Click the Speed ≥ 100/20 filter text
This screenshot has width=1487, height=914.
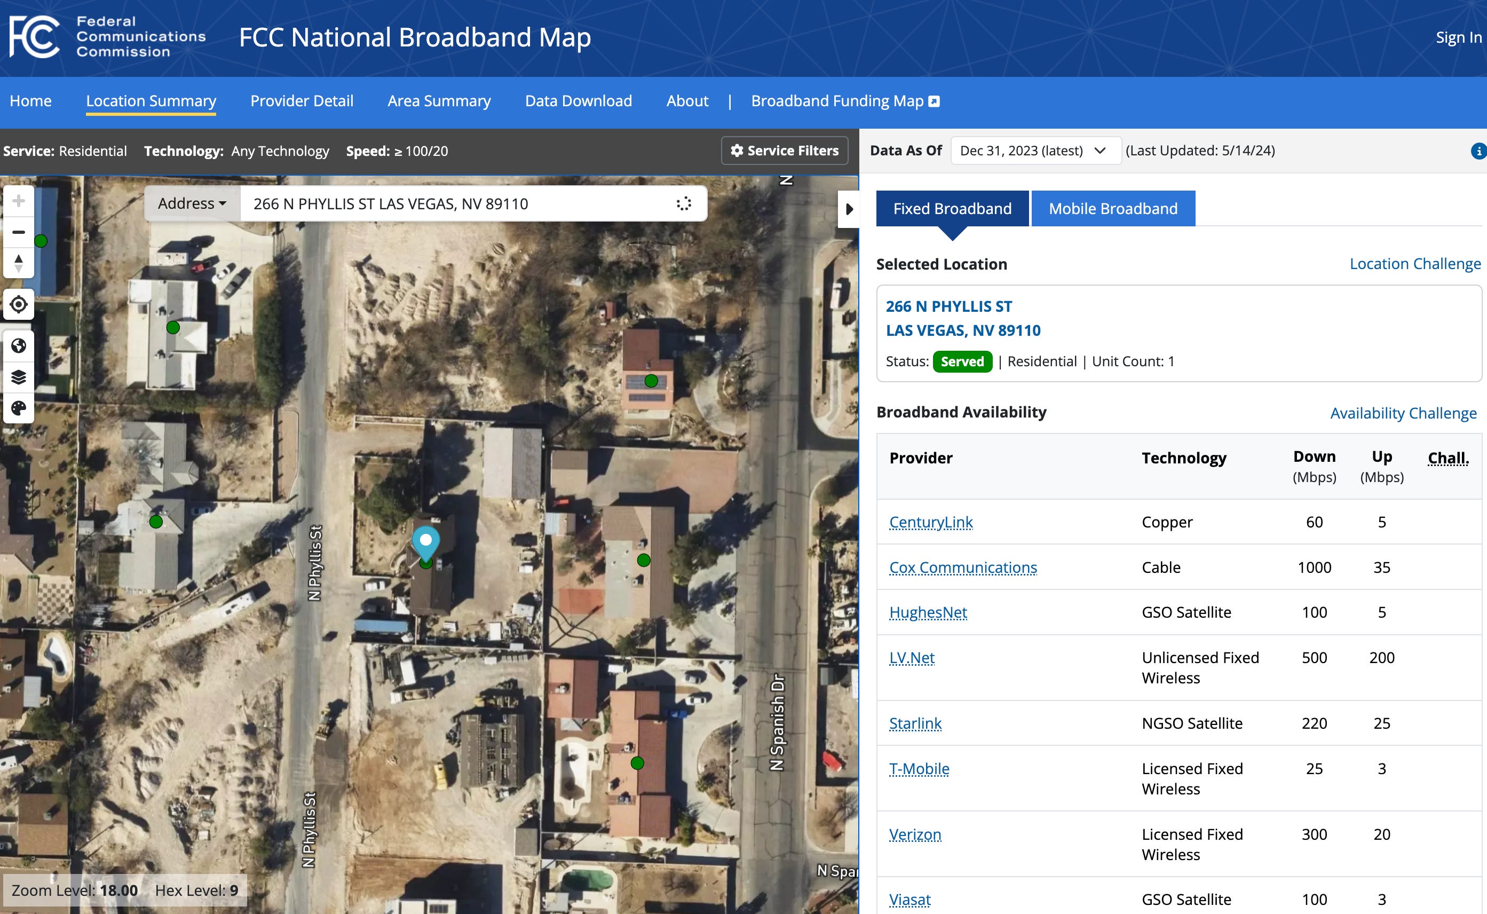pos(397,151)
